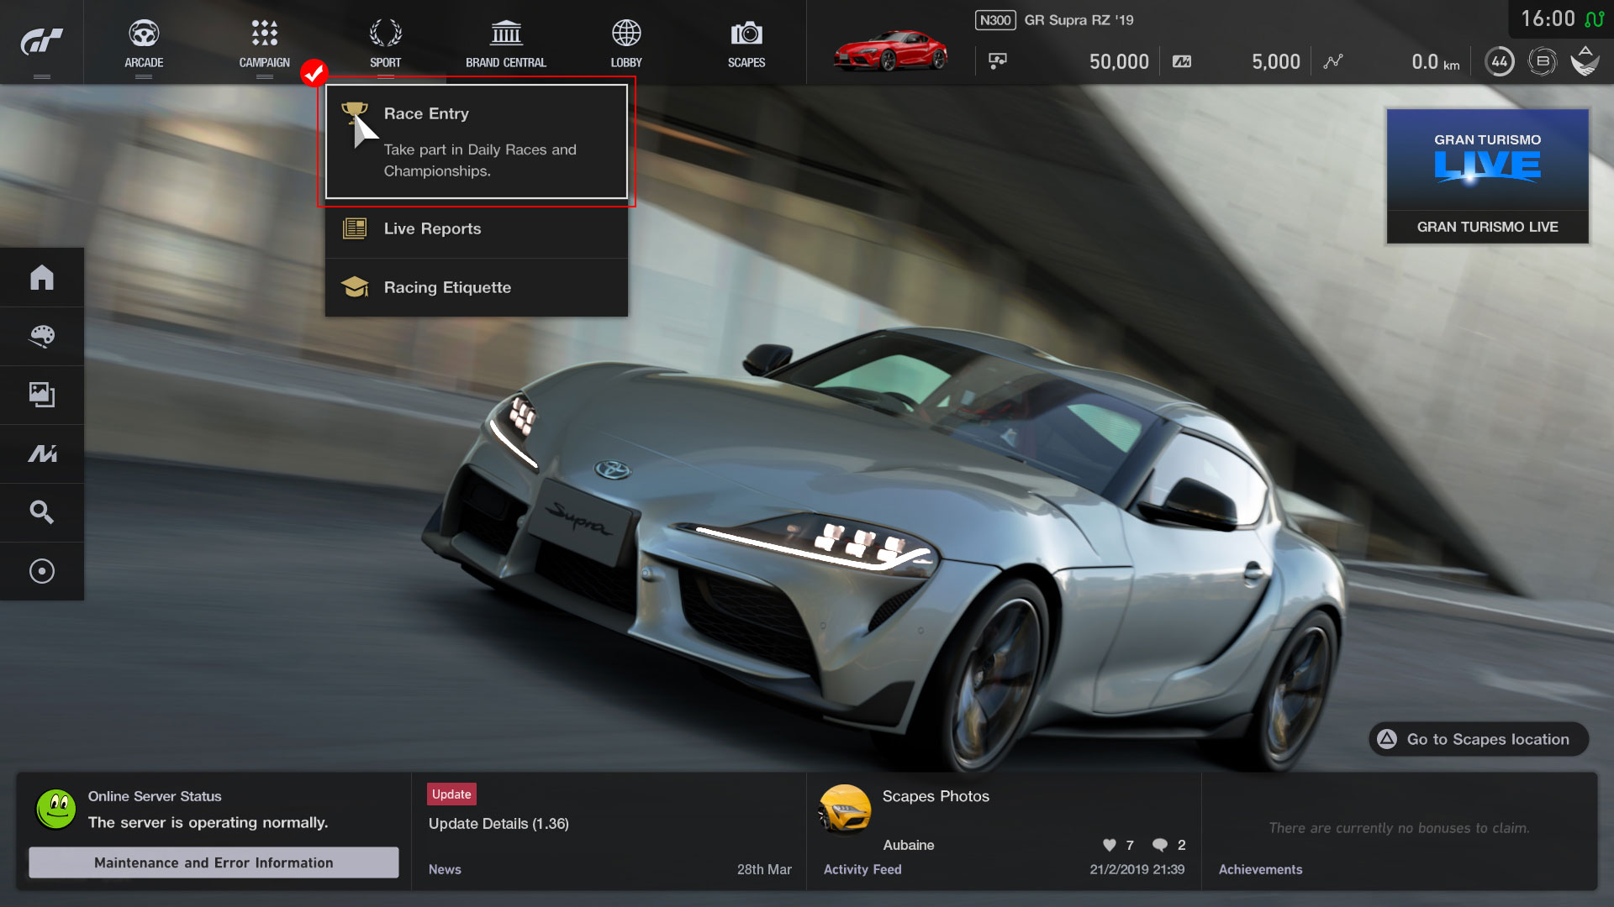Click the heart likes icon

[x=1110, y=845]
